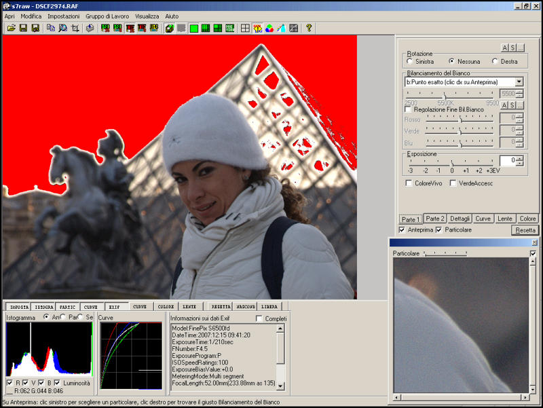Increase the Esposizione value with the up arrow
Viewport: 543px width, 408px height.
[519, 158]
